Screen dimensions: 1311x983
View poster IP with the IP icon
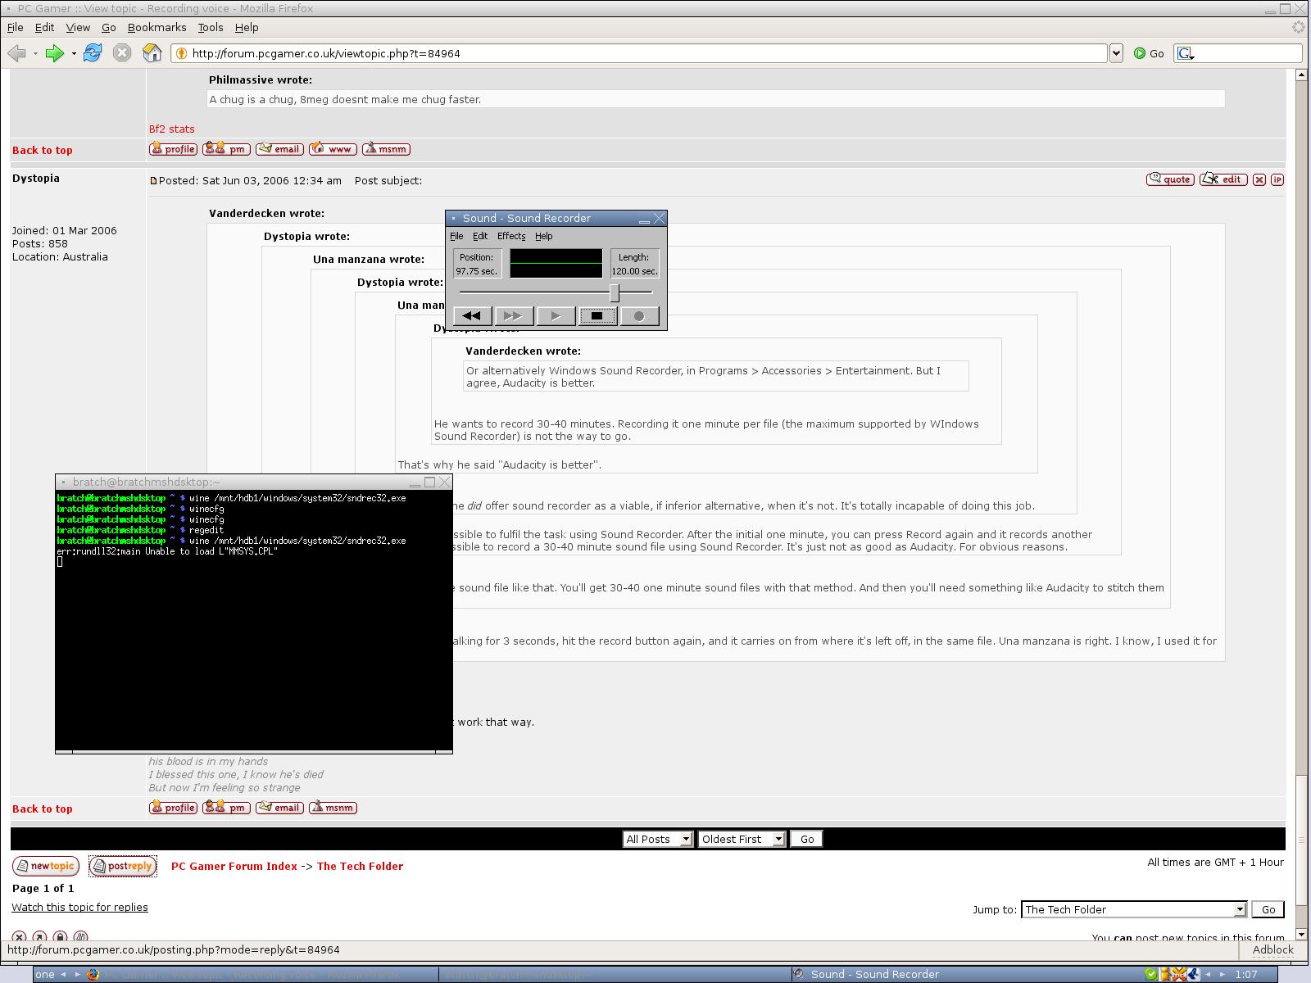(1277, 179)
